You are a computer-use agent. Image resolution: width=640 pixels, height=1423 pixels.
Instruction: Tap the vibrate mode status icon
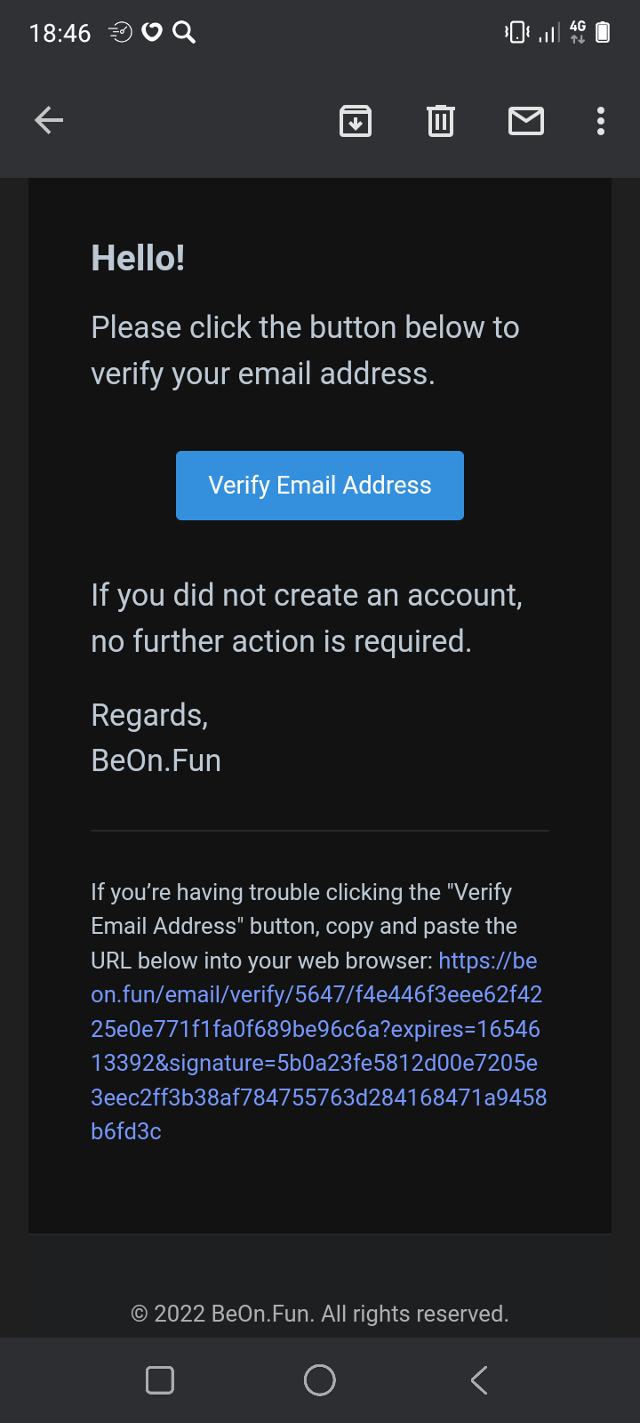tap(516, 33)
